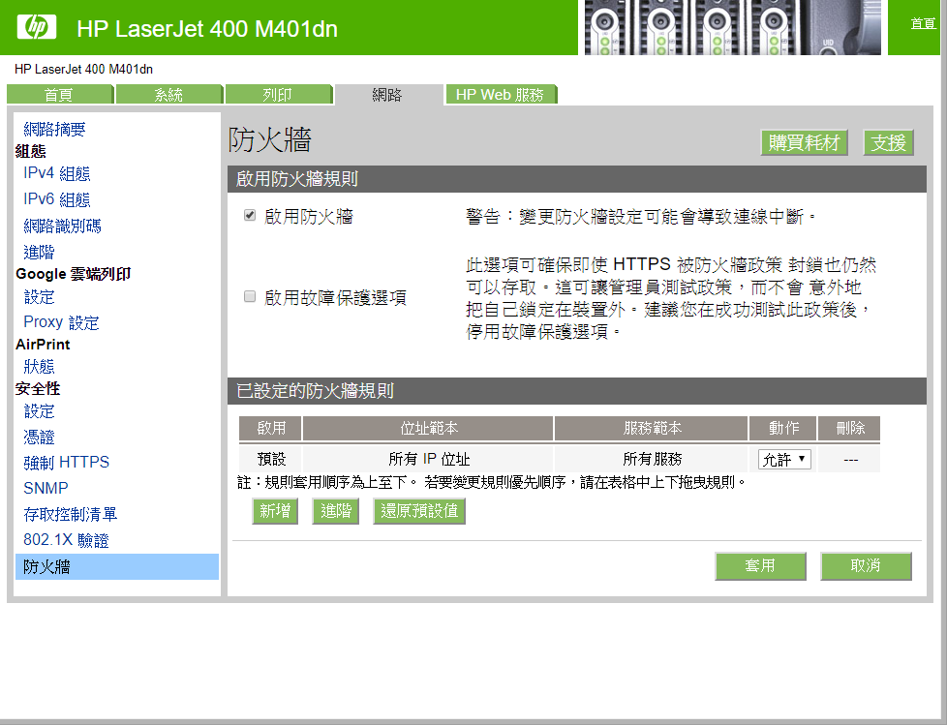Click the 支援 button
947x725 pixels.
[x=888, y=142]
